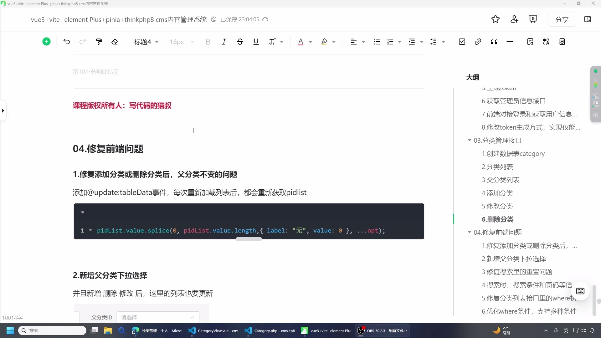
Task: Toggle strikethrough formatting
Action: coord(240,42)
